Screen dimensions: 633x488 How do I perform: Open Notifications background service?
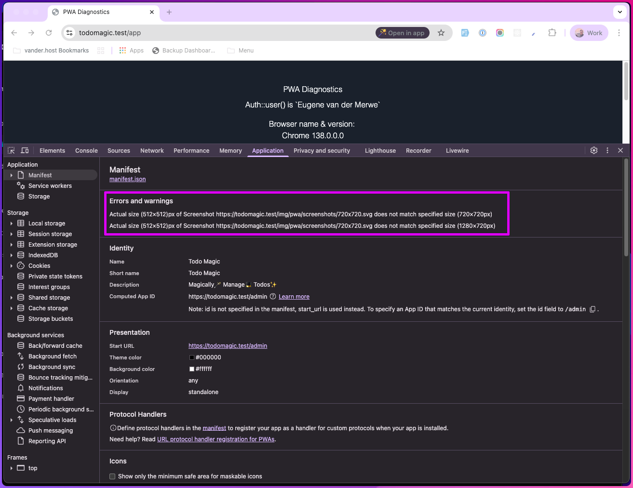[46, 388]
